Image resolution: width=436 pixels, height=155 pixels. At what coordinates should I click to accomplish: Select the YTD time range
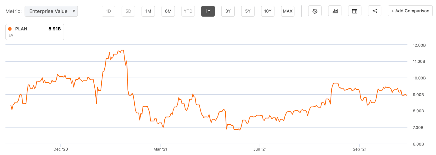(x=188, y=11)
